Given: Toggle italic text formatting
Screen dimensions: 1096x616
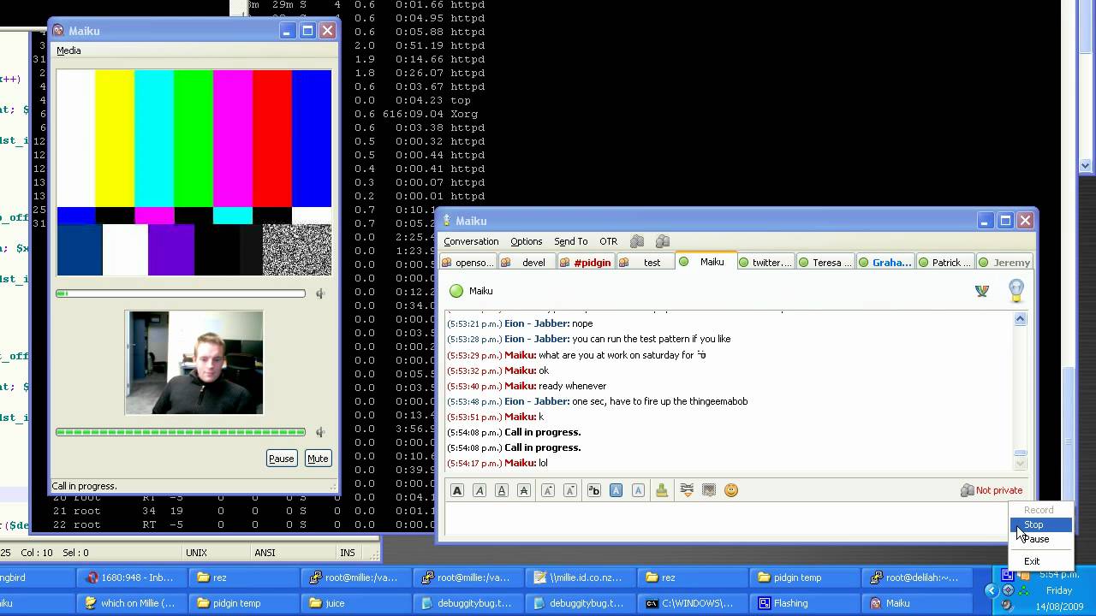Looking at the screenshot, I should [x=479, y=490].
